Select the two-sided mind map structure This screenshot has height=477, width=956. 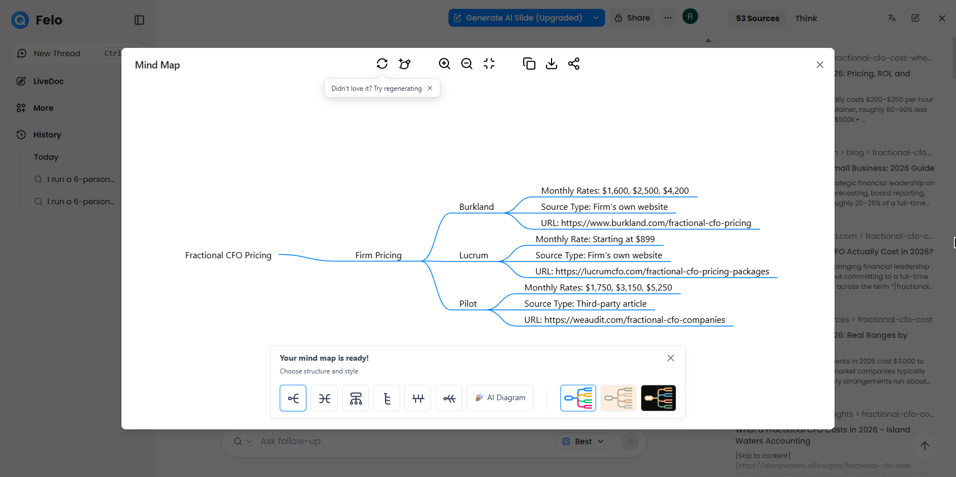pos(324,398)
